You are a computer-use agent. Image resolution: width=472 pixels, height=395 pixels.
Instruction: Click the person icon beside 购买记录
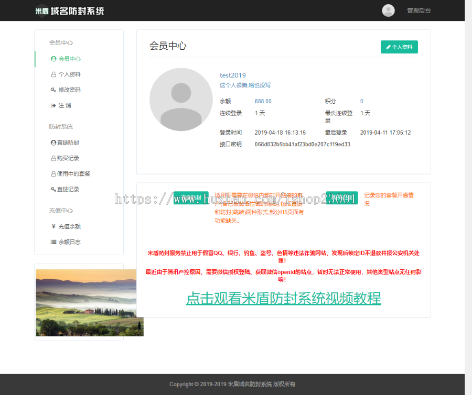tap(53, 158)
